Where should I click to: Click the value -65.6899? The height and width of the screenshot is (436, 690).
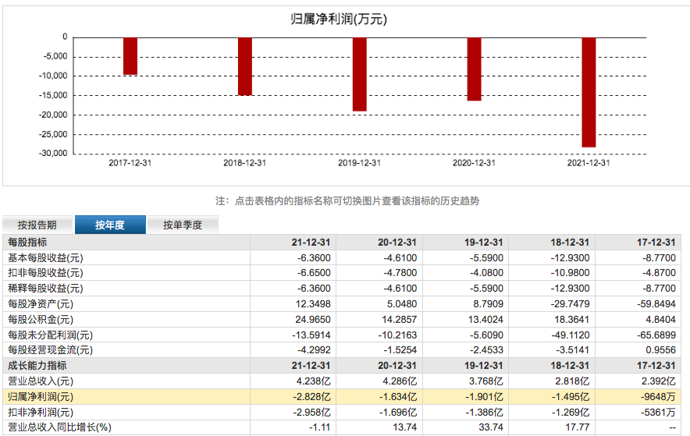click(x=656, y=335)
